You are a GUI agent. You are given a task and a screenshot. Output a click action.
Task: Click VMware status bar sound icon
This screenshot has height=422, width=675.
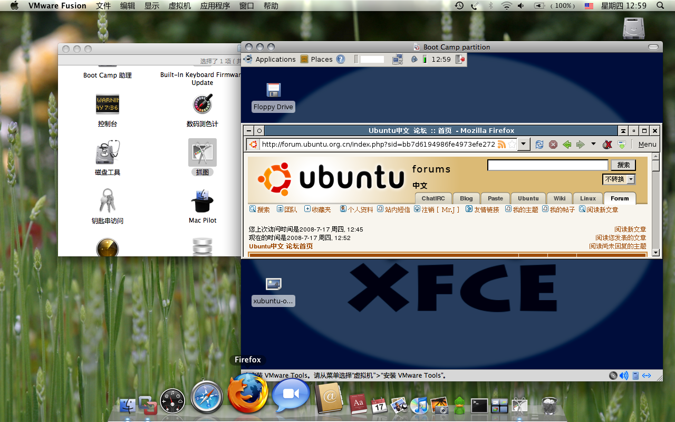pyautogui.click(x=624, y=376)
